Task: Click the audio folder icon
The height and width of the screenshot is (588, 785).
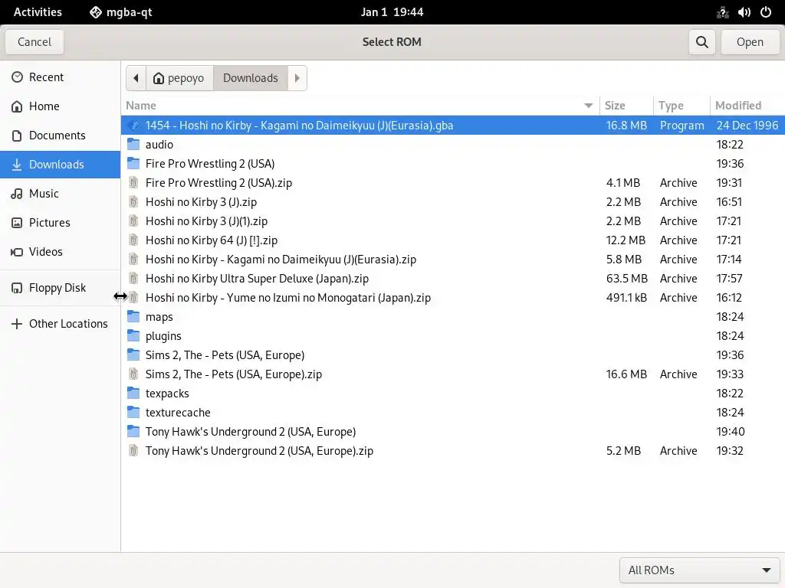Action: [133, 145]
